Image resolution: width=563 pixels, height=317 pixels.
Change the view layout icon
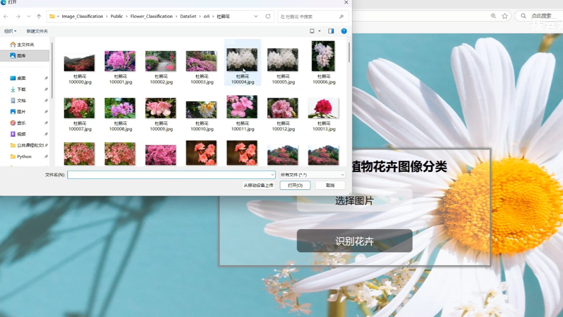click(312, 31)
